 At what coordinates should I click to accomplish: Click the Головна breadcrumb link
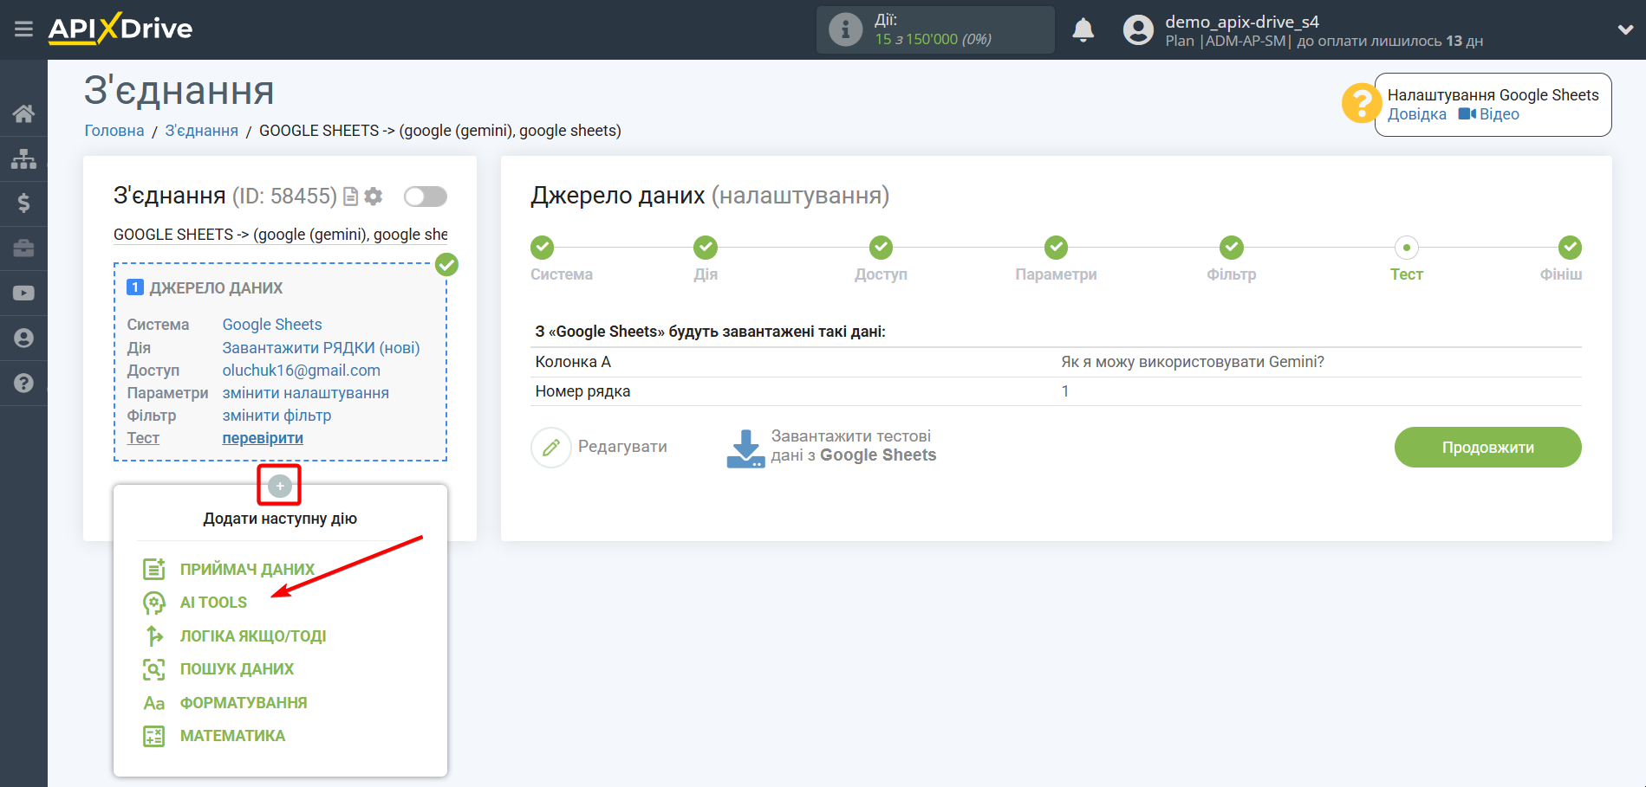[x=114, y=131]
